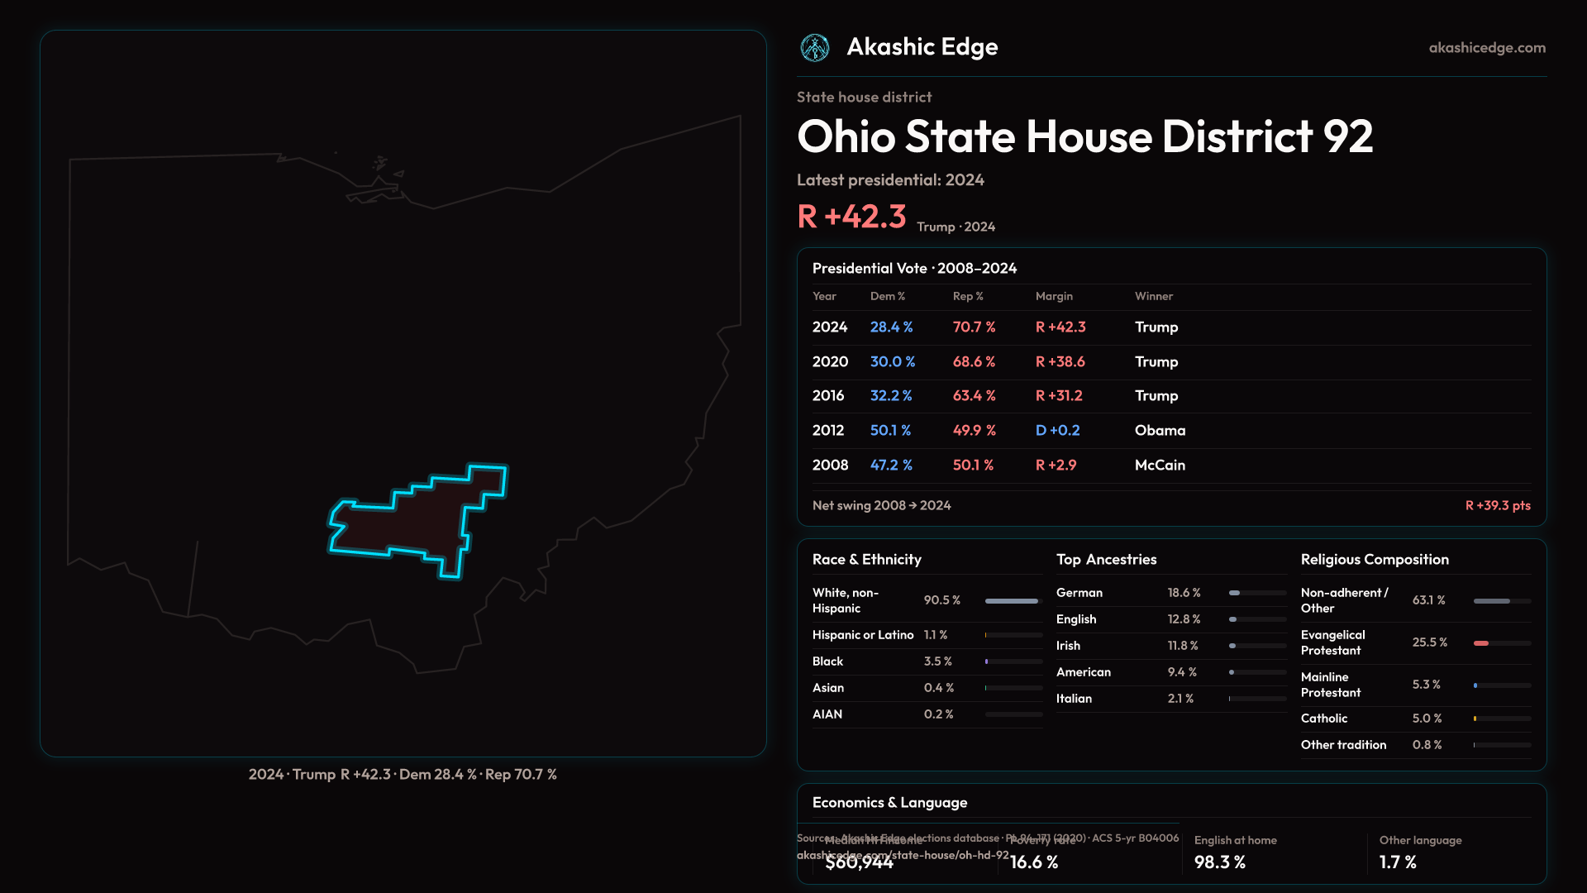Click the map caption below Ohio outline

click(x=403, y=775)
